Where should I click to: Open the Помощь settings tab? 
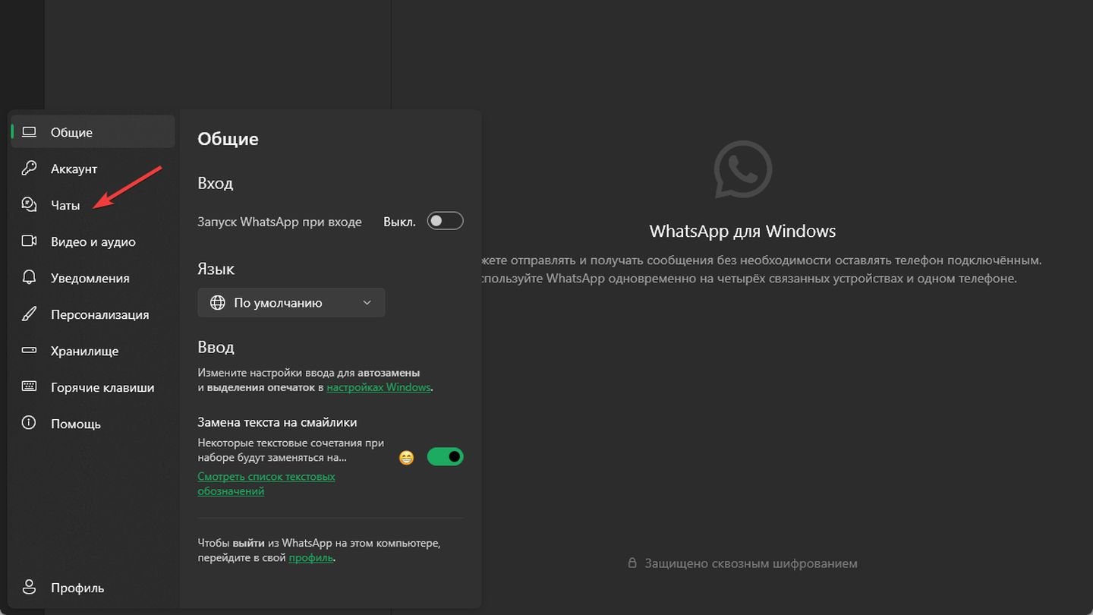click(93, 424)
